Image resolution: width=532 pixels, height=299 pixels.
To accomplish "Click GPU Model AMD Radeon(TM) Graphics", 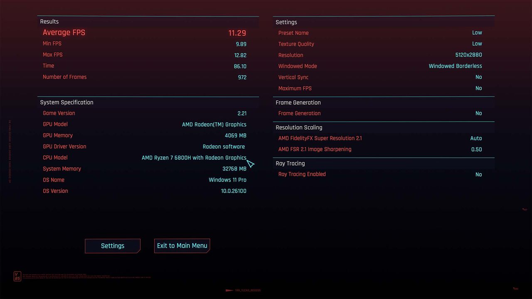I will pos(214,125).
